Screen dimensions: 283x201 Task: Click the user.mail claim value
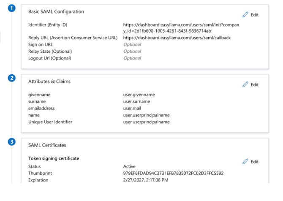coord(133,109)
